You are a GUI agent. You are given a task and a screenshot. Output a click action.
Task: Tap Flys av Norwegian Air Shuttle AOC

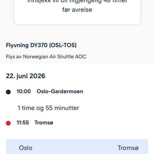46,57
